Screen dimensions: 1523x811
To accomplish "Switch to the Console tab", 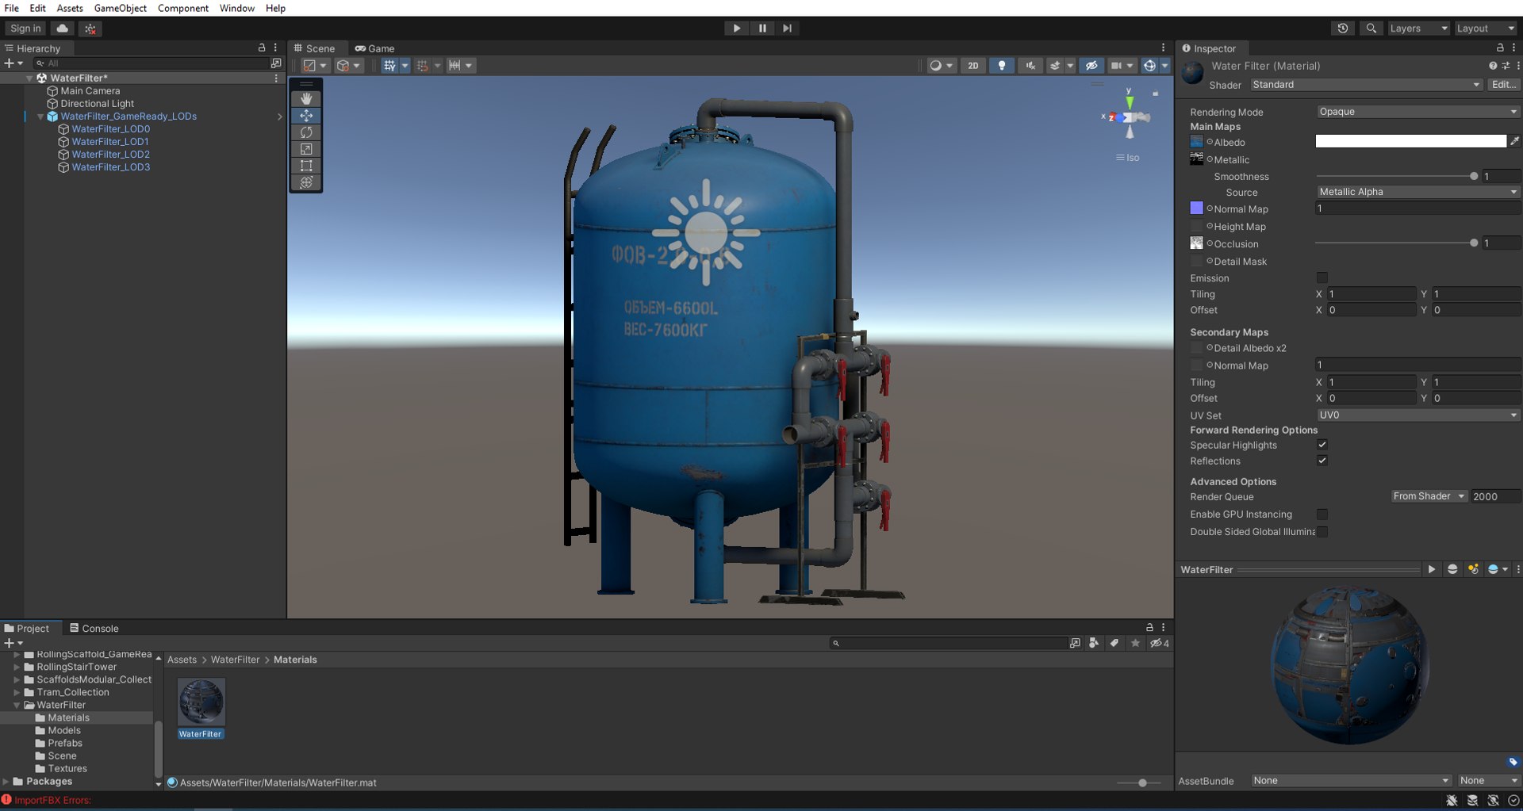I will [x=94, y=628].
